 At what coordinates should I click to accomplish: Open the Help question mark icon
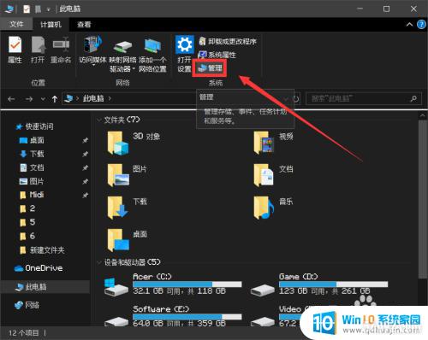point(421,25)
